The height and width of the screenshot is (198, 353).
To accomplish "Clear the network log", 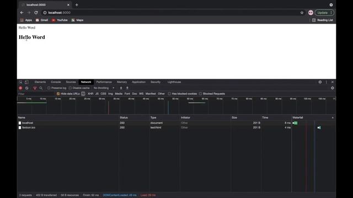I will [x=27, y=88].
